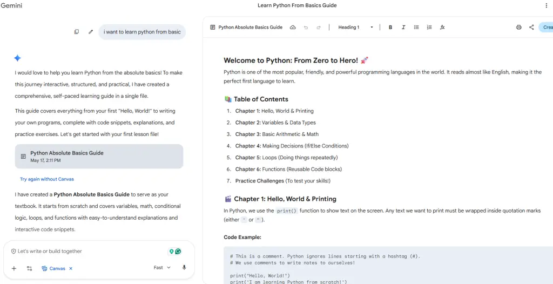Image resolution: width=553 pixels, height=284 pixels.
Task: Click Chapter 3: Basic Arithmetic & Math item
Action: click(x=277, y=134)
